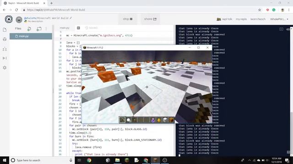Select main.py in the file tree
Image resolution: width=293 pixels, height=164 pixels.
[31, 36]
